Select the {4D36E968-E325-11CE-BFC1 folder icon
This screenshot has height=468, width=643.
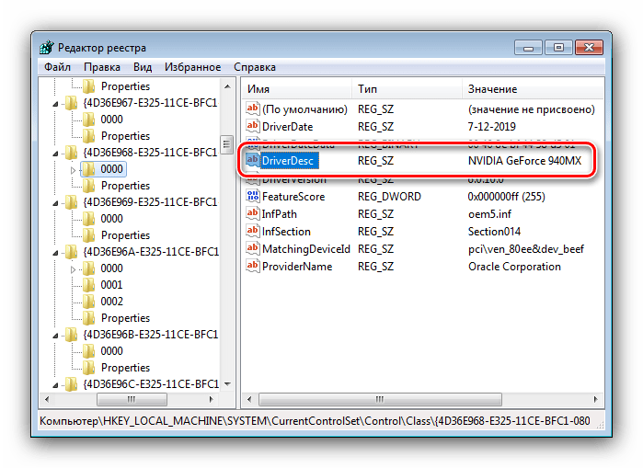[71, 153]
